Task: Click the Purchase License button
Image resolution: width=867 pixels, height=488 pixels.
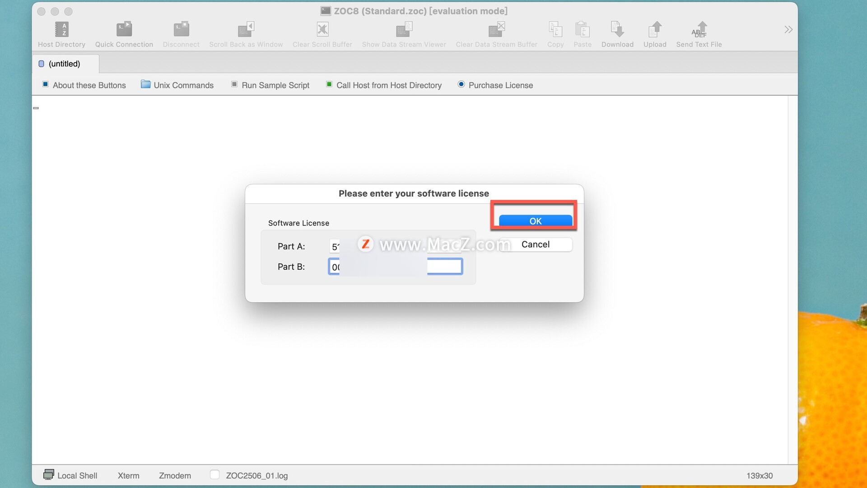Action: pos(495,85)
